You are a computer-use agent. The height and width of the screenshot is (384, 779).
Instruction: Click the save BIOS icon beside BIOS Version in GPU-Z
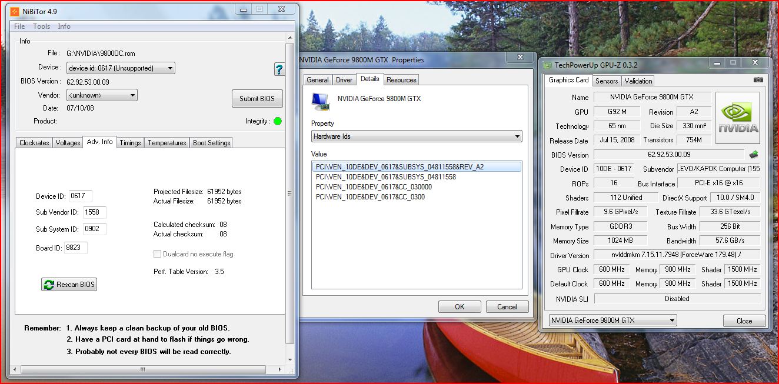[x=754, y=155]
